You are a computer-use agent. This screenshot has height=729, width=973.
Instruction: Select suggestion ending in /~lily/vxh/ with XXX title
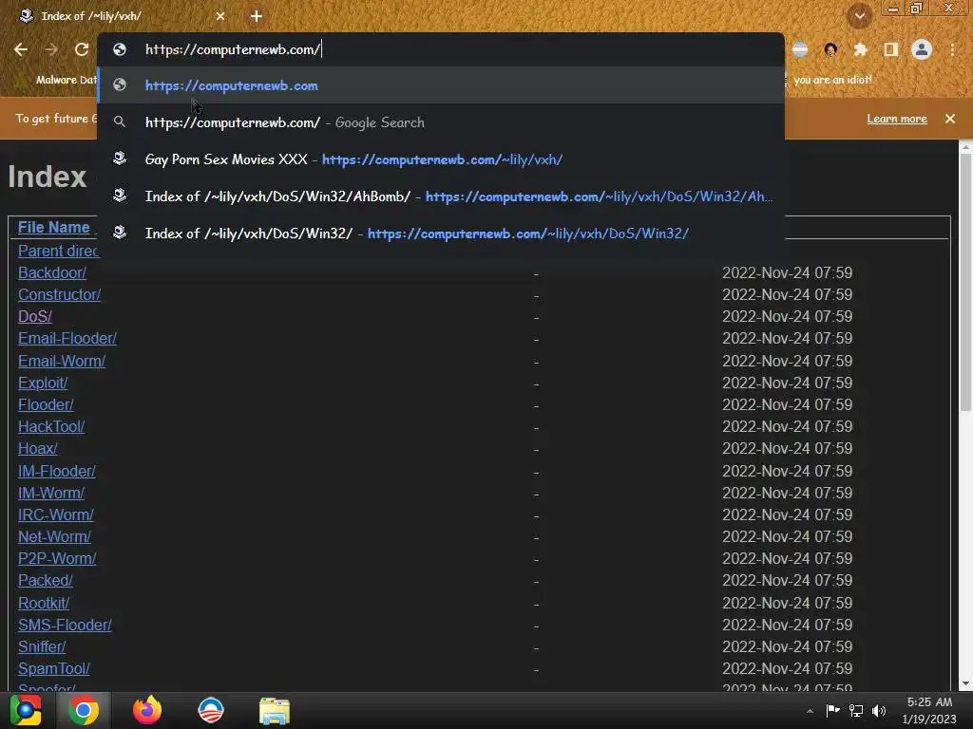tap(441, 159)
